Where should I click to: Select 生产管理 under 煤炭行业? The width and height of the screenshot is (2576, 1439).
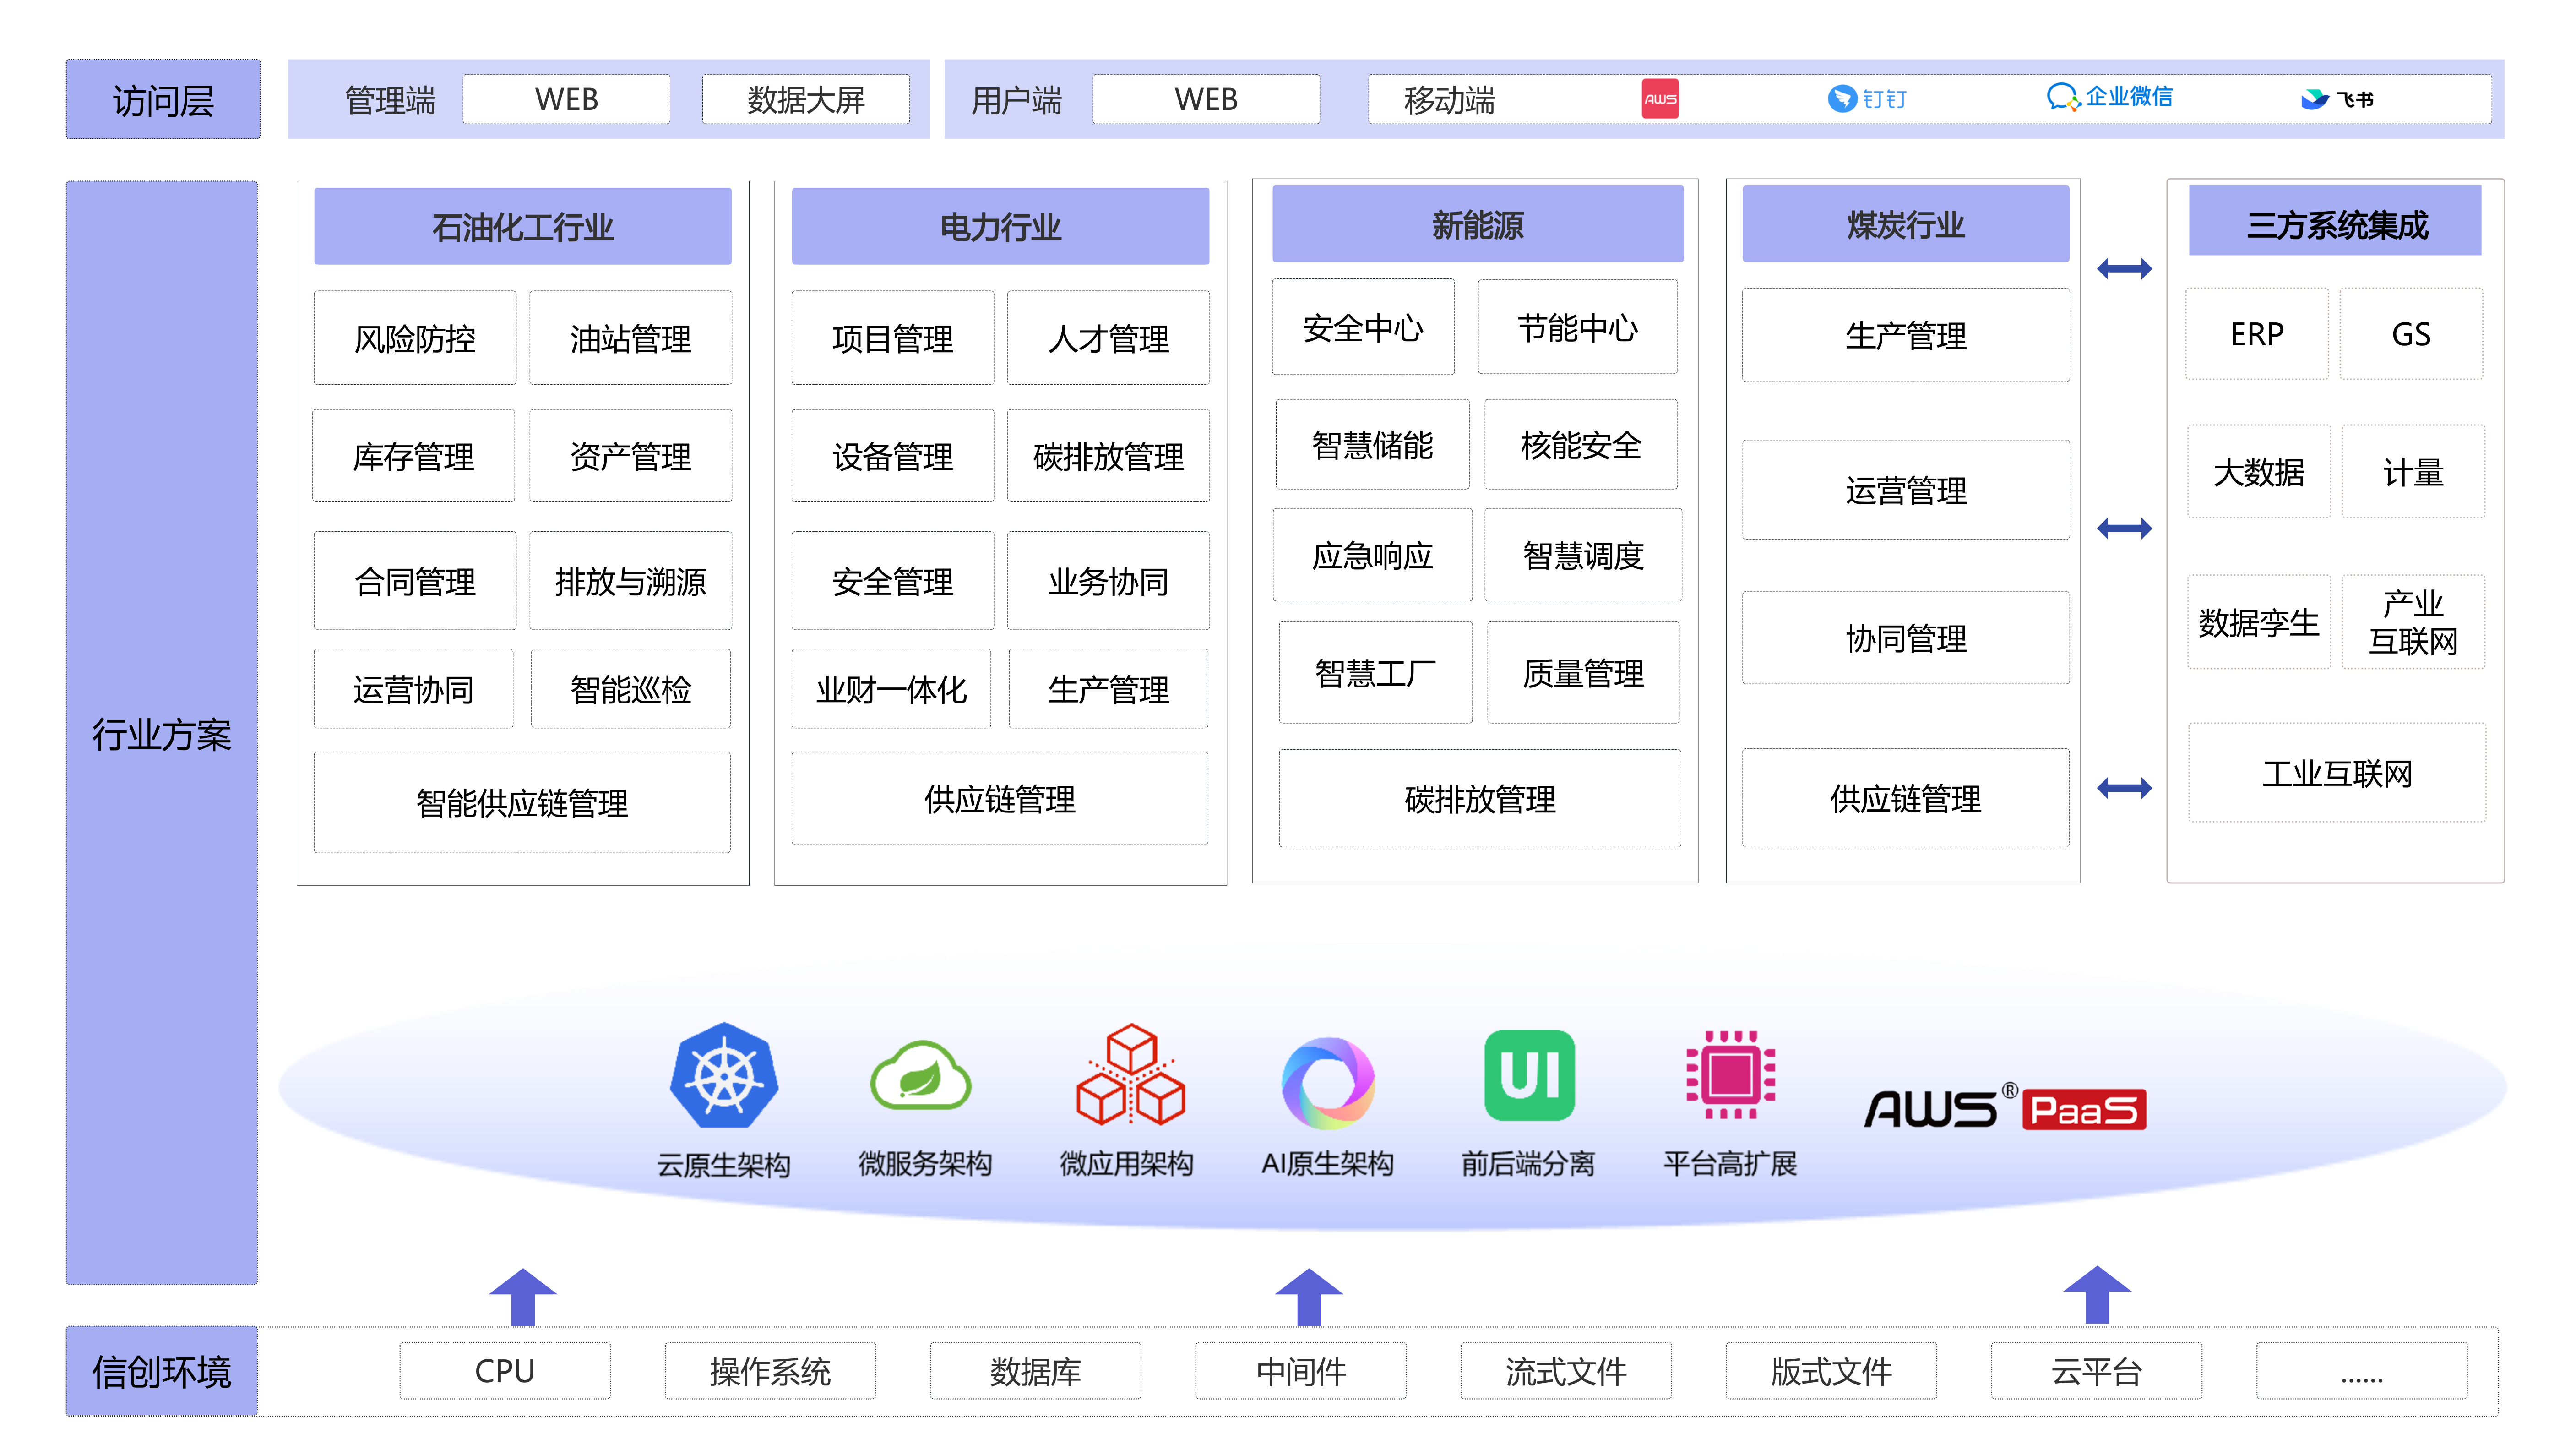point(1905,335)
